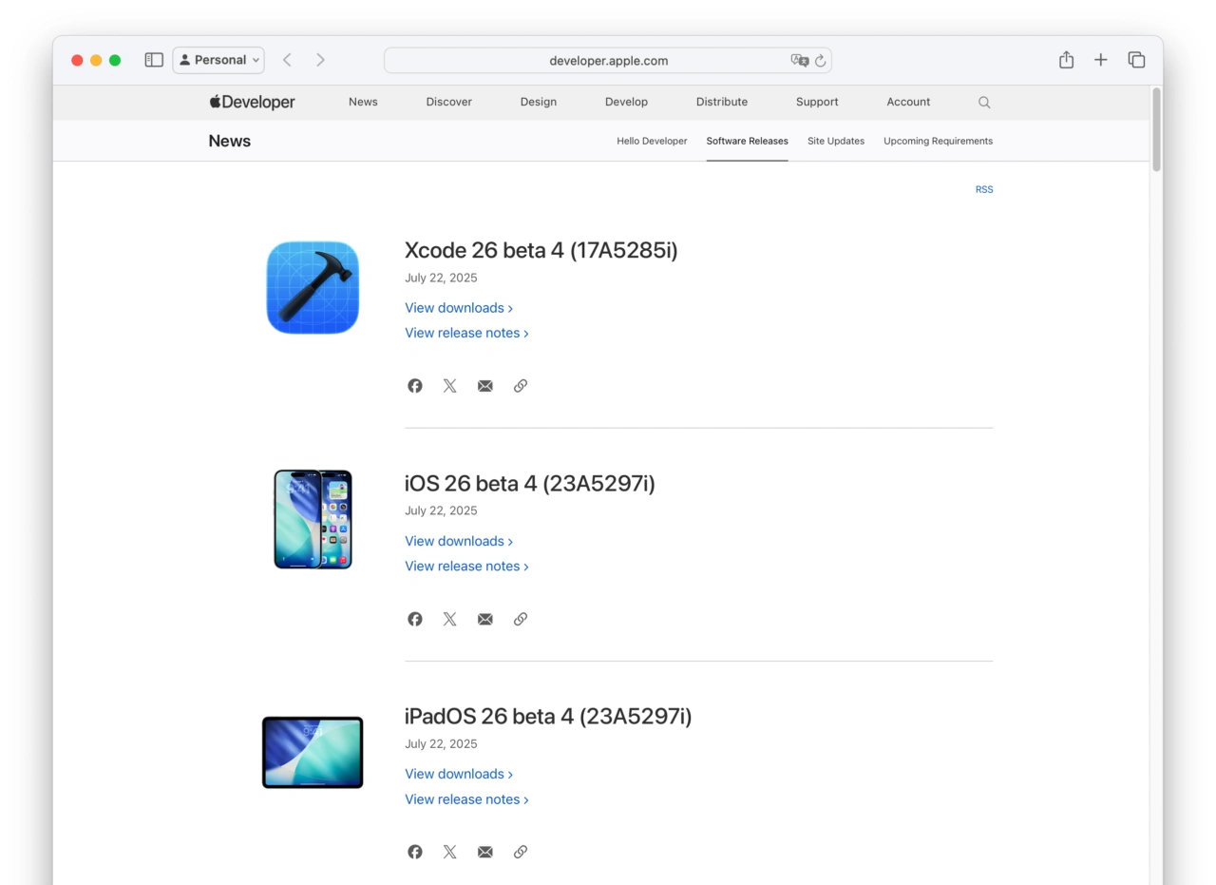Image resolution: width=1216 pixels, height=885 pixels.
Task: Reload the current page
Action: (821, 61)
